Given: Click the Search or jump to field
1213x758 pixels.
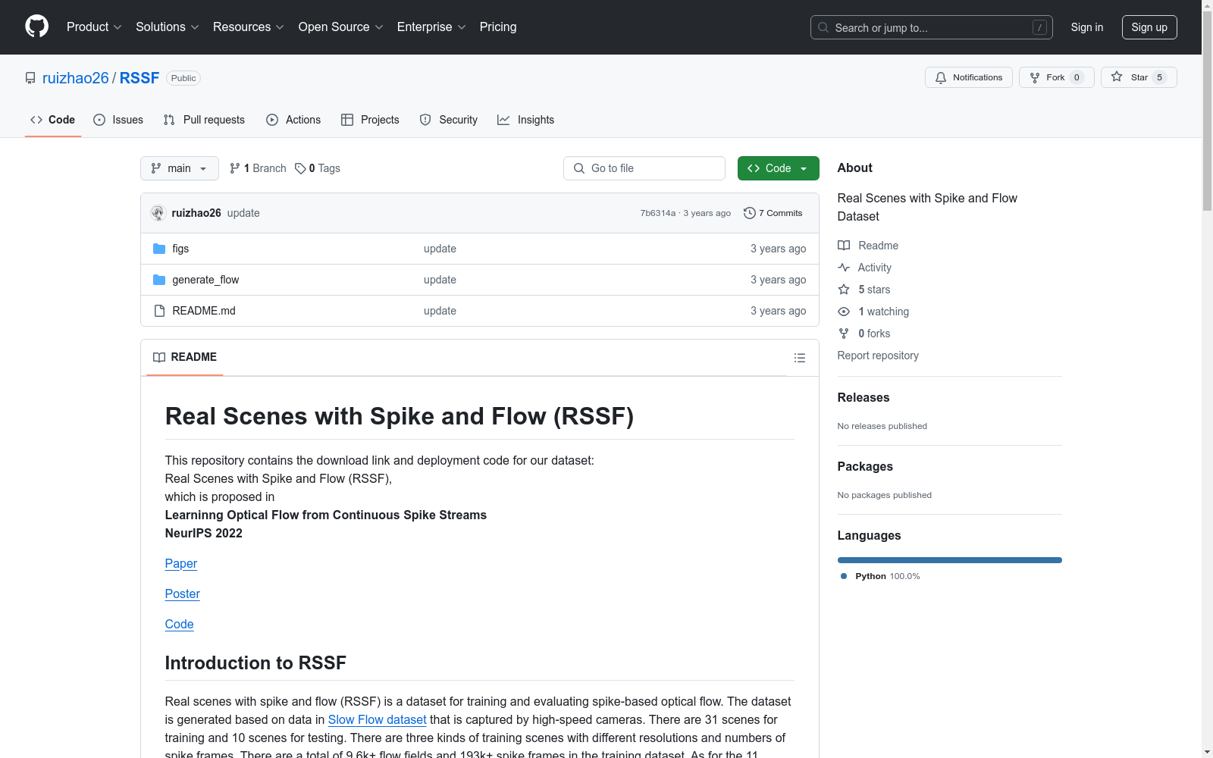Looking at the screenshot, I should pyautogui.click(x=932, y=27).
